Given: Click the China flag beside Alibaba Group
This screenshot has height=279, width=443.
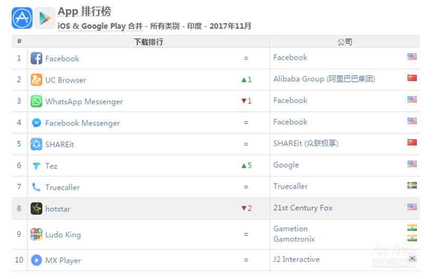Looking at the screenshot, I should tap(412, 78).
